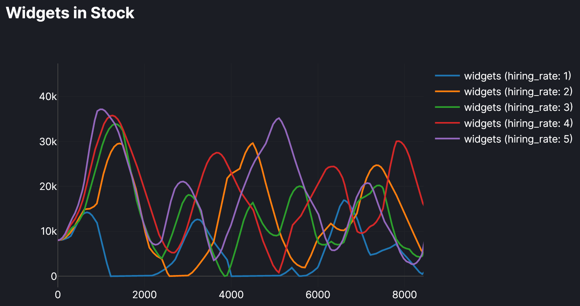Screen dimensions: 580x306
Task: Click the 8000 x-axis tick label
Action: (404, 295)
